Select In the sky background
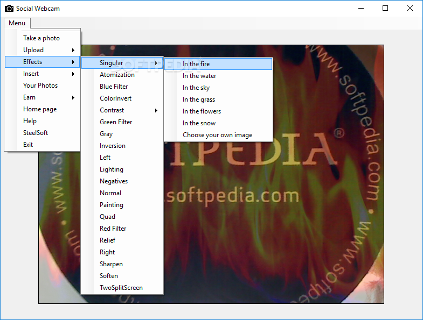Screen dimensions: 423x320 pos(218,88)
